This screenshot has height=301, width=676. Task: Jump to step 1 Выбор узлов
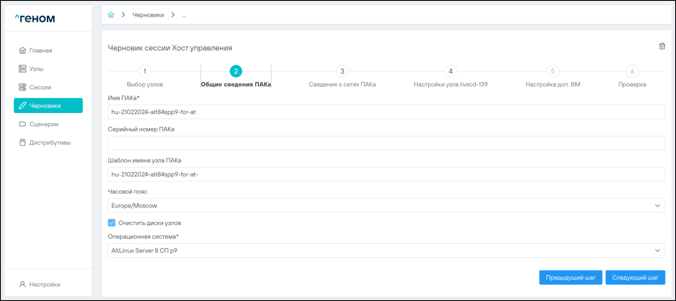pos(145,72)
